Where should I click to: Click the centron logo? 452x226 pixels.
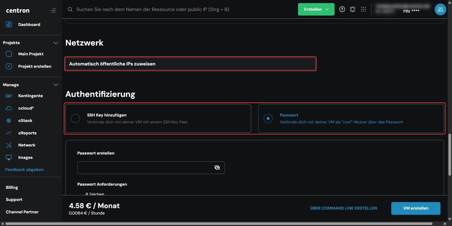[18, 10]
